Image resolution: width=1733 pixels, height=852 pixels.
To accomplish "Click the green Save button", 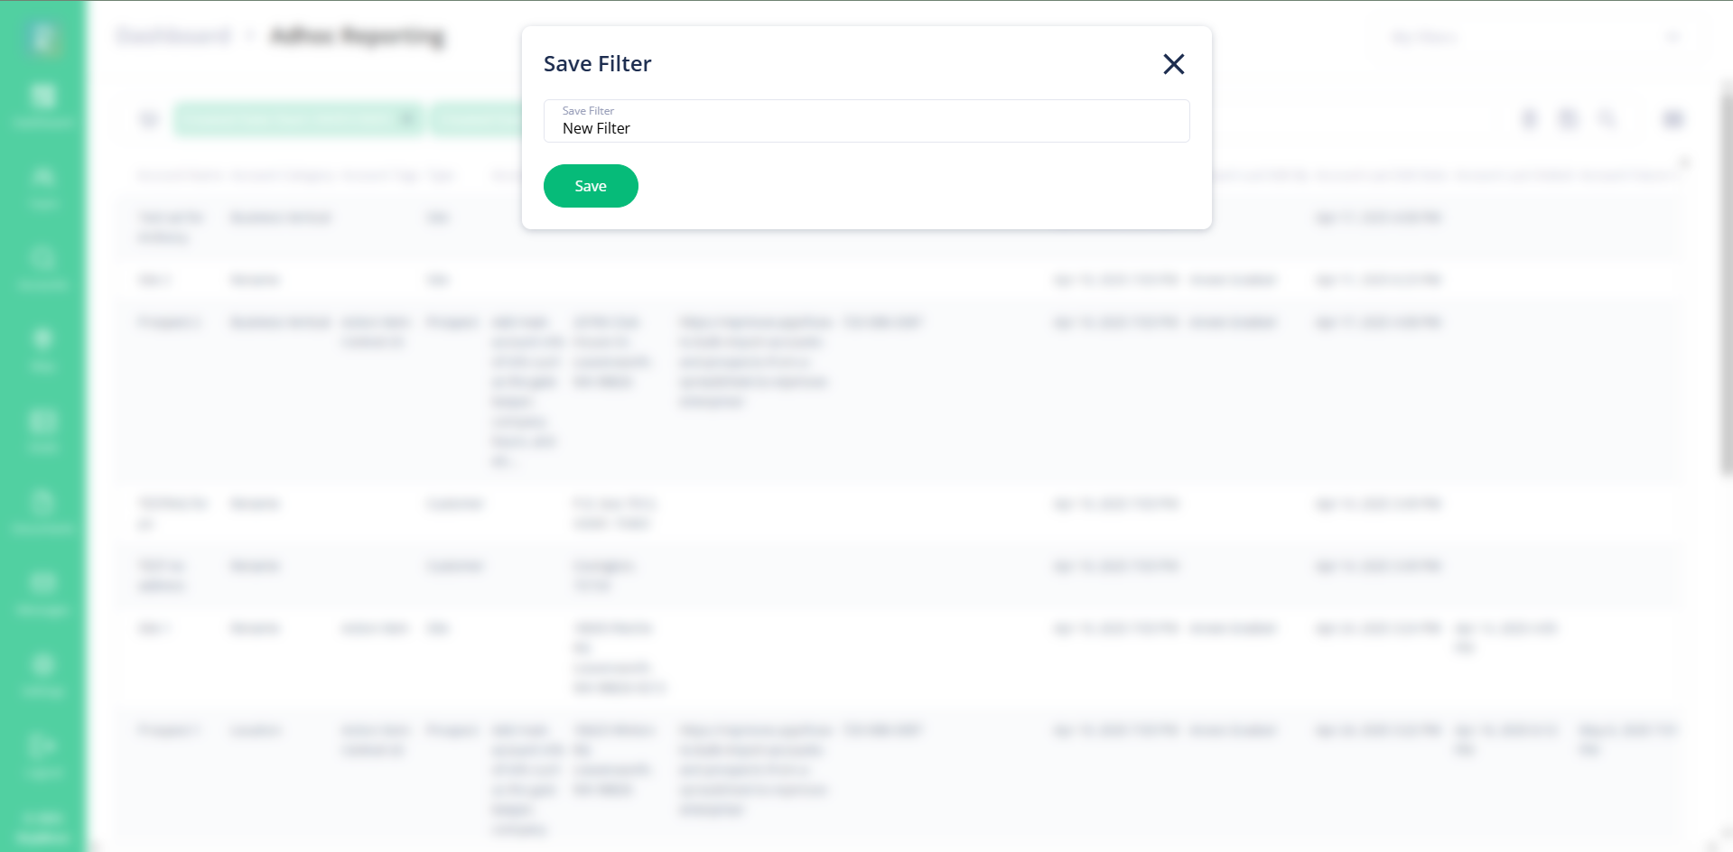I will click(591, 186).
